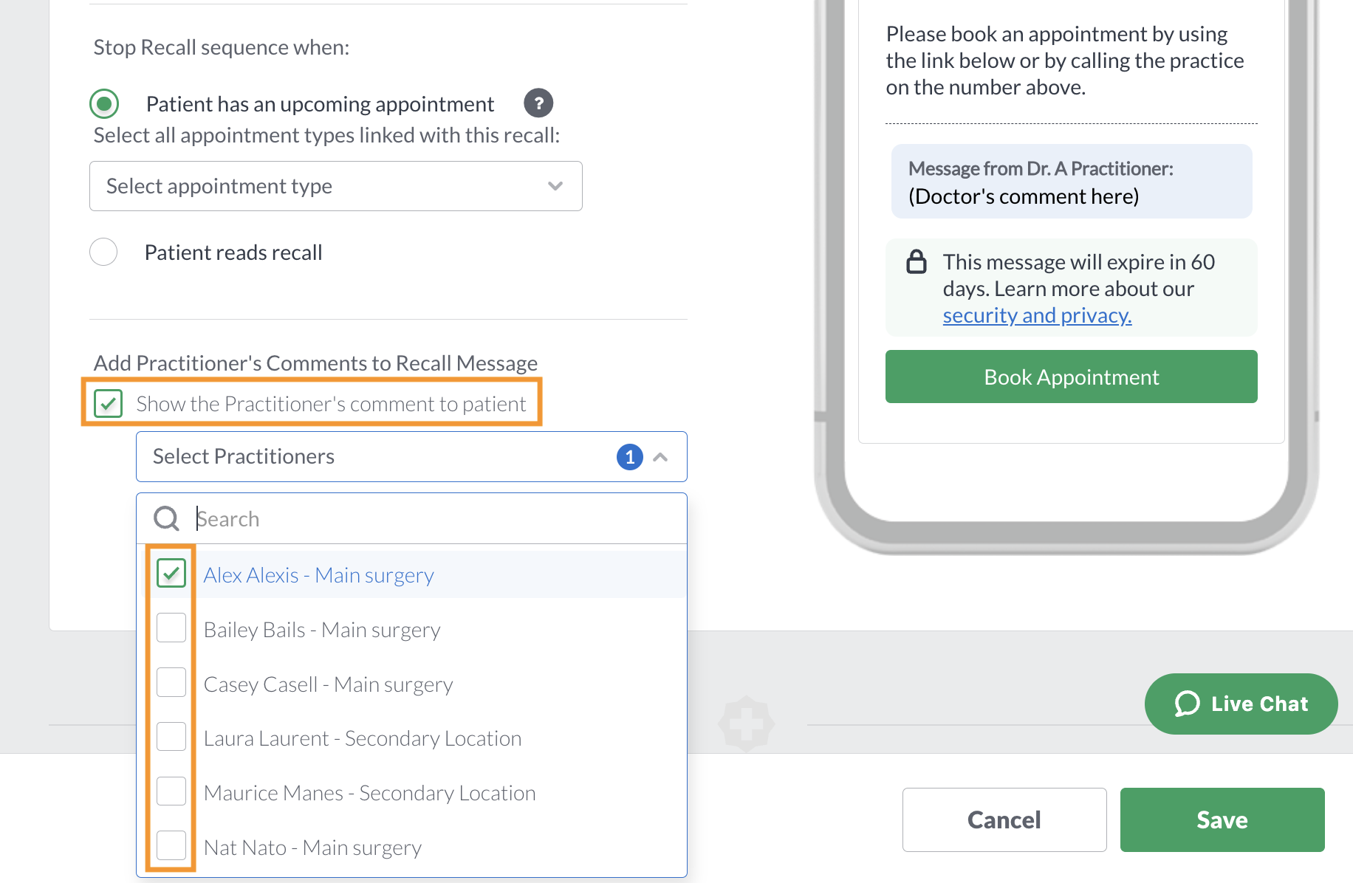Viewport: 1353px width, 883px height.
Task: Select 'Patient has an upcoming appointment' radio
Action: coord(104,103)
